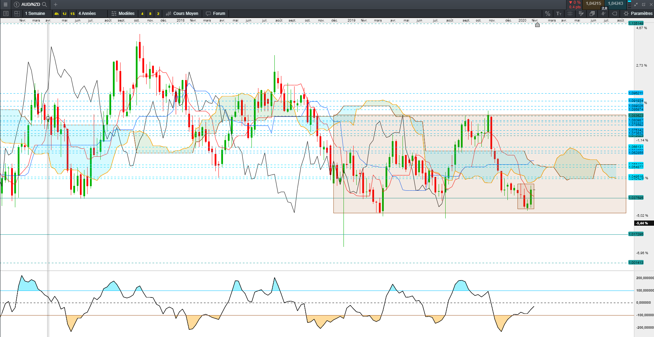The height and width of the screenshot is (337, 654).
Task: Open the Cours Moyen price type dropdown
Action: point(182,14)
